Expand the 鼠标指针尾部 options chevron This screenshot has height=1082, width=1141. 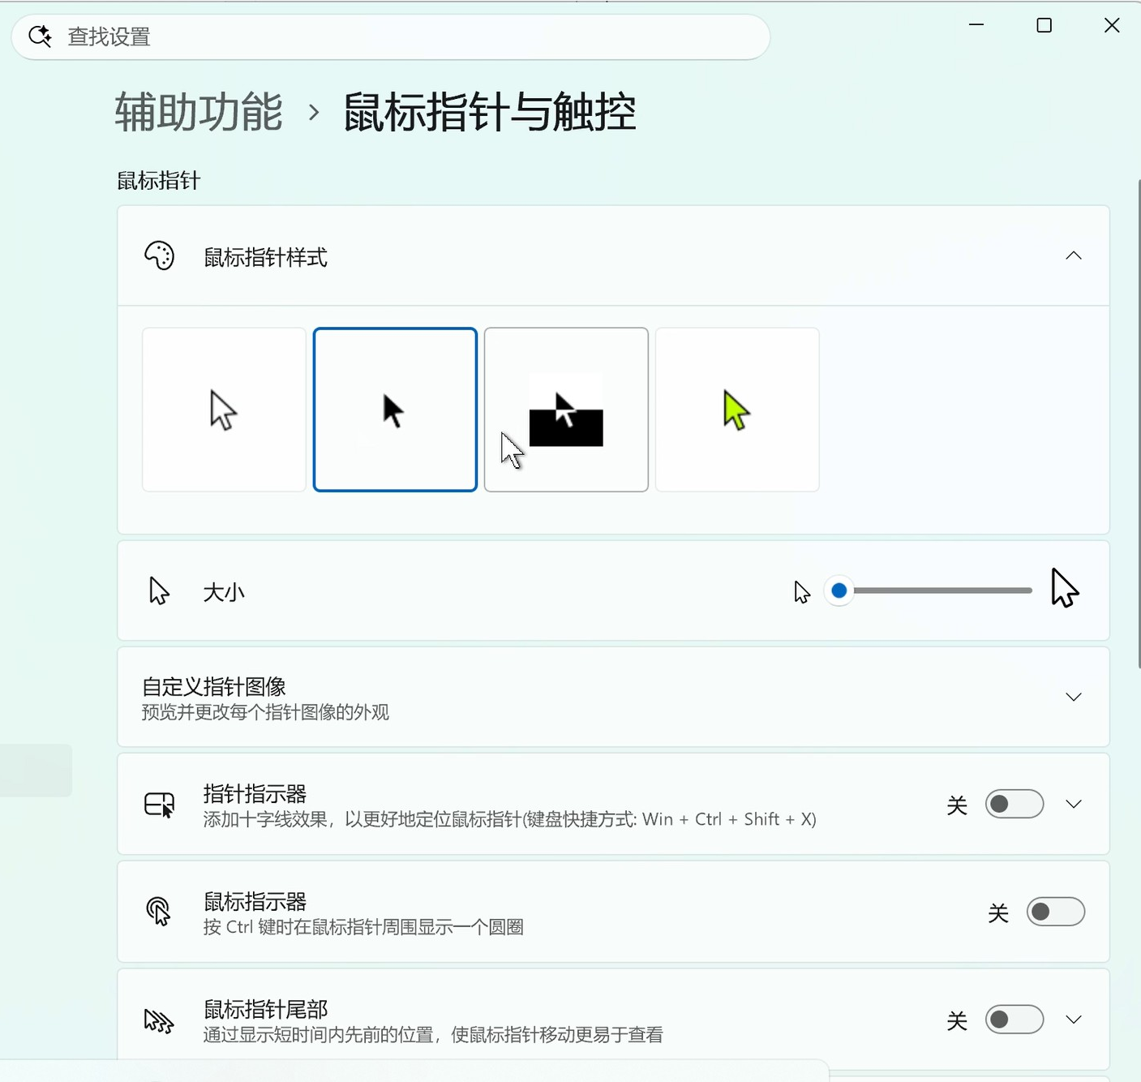(1074, 1020)
